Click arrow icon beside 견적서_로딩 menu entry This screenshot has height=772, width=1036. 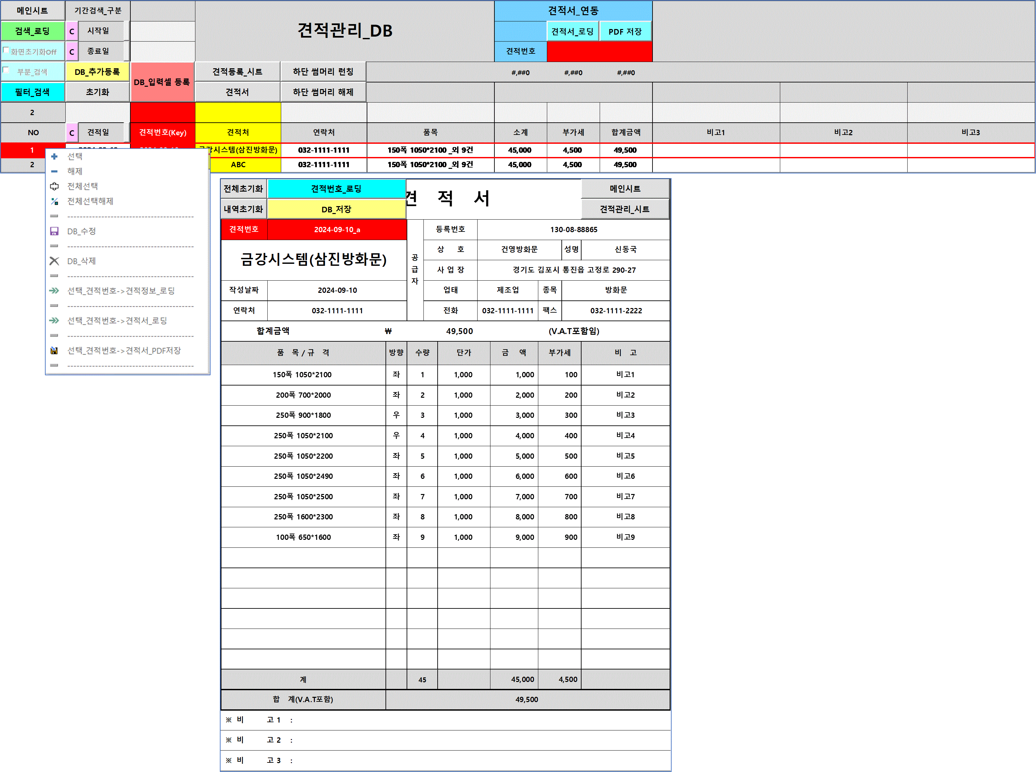(x=54, y=321)
